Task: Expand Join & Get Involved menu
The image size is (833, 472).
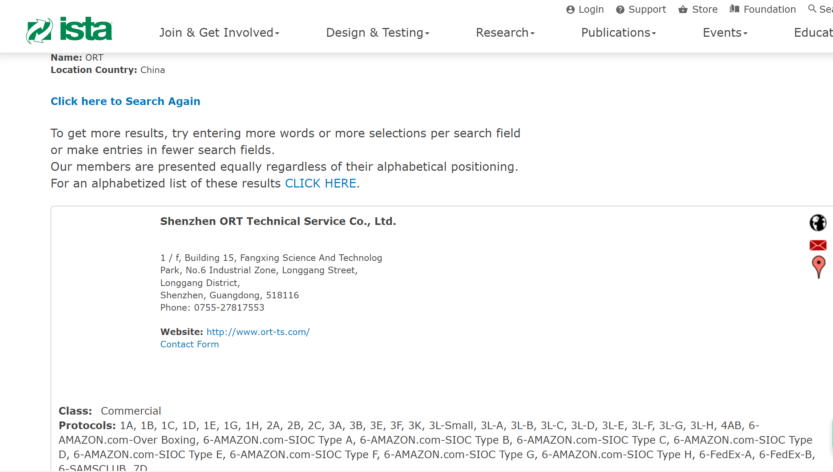Action: (219, 33)
